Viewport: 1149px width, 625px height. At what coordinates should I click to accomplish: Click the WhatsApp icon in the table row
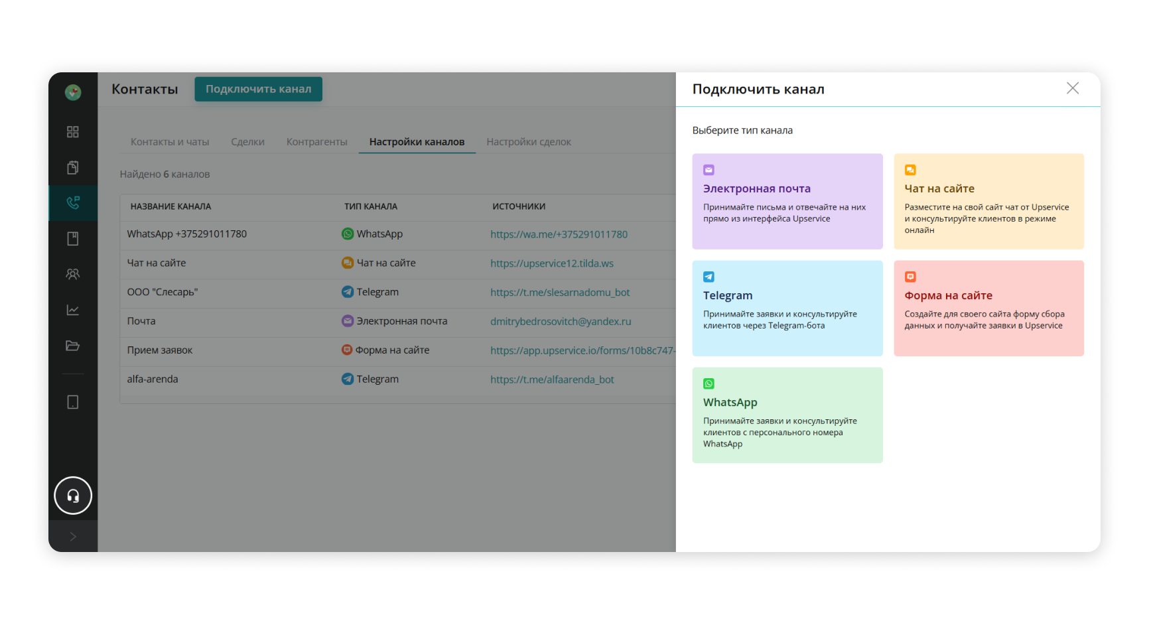(348, 234)
